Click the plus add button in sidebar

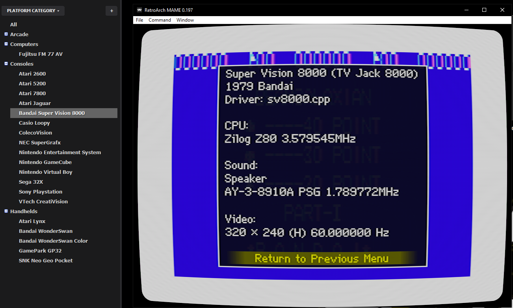pos(112,11)
